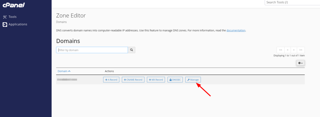
Task: Click into the Filter by domain box
Action: [92, 50]
